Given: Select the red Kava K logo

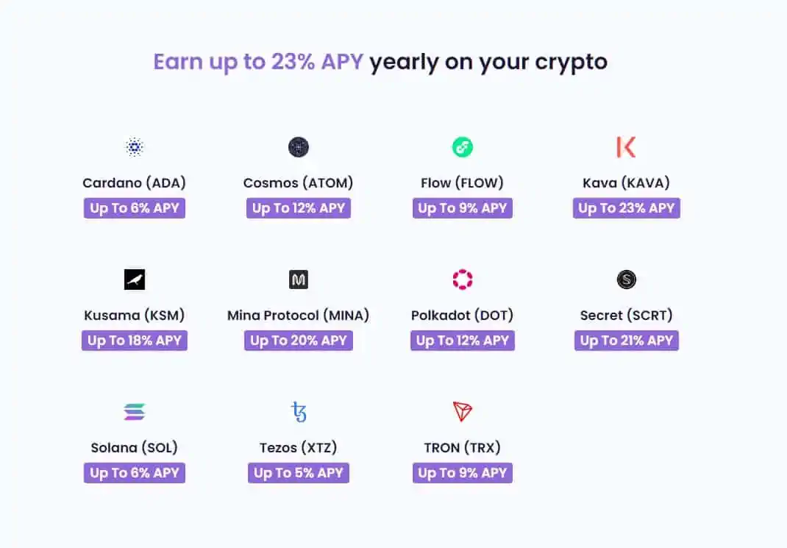Looking at the screenshot, I should (x=626, y=147).
